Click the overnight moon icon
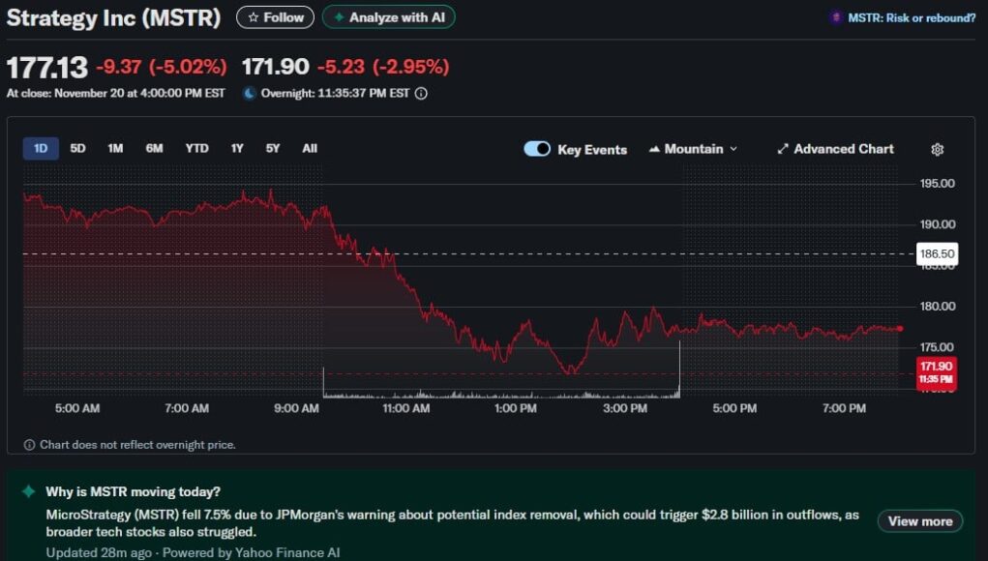The height and width of the screenshot is (561, 988). click(x=250, y=94)
